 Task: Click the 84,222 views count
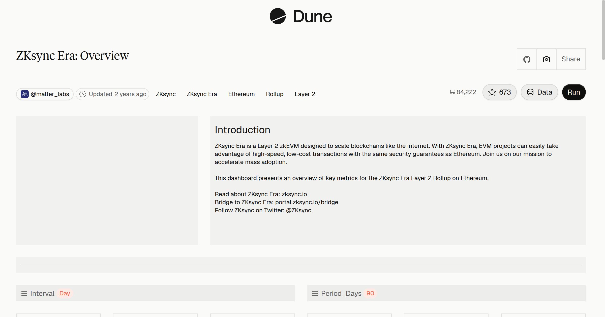click(466, 92)
